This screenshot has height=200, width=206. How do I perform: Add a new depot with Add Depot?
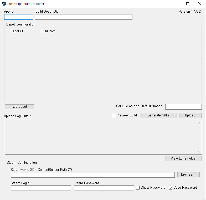click(x=19, y=107)
